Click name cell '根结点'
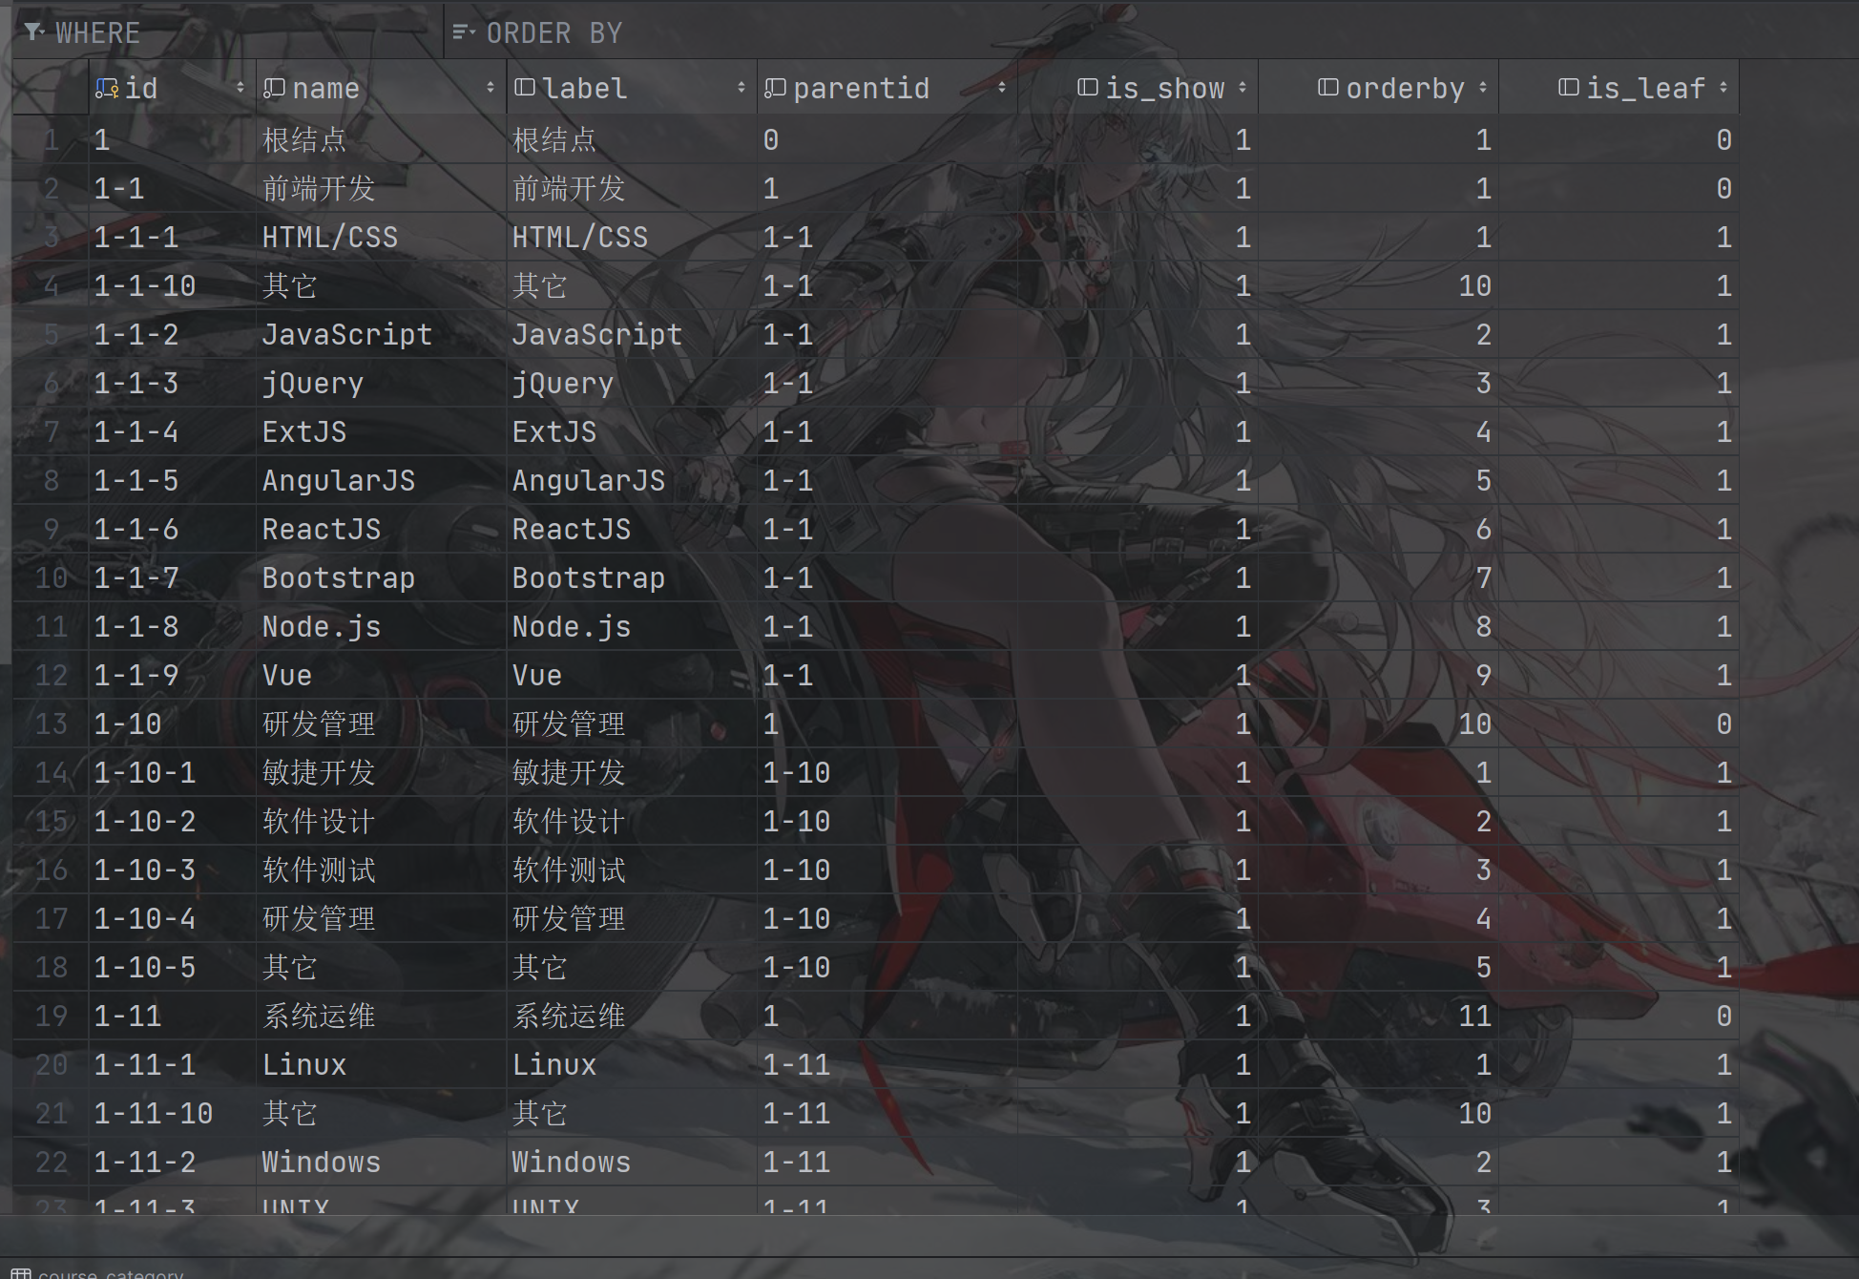This screenshot has width=1859, height=1279. [x=381, y=140]
